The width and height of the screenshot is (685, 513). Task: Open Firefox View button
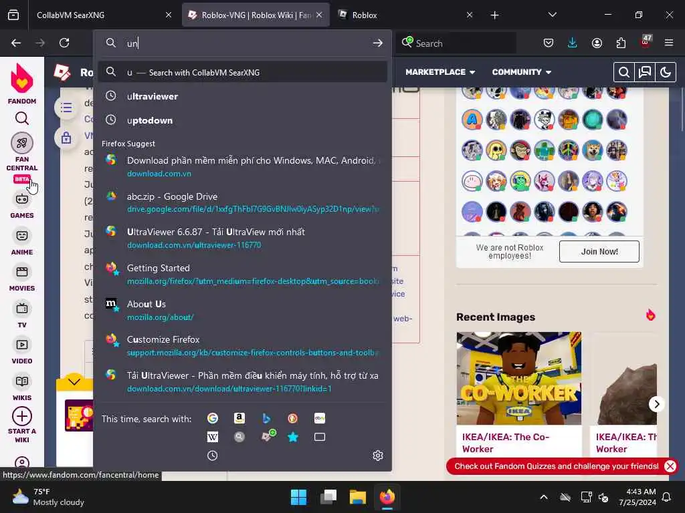(x=13, y=15)
